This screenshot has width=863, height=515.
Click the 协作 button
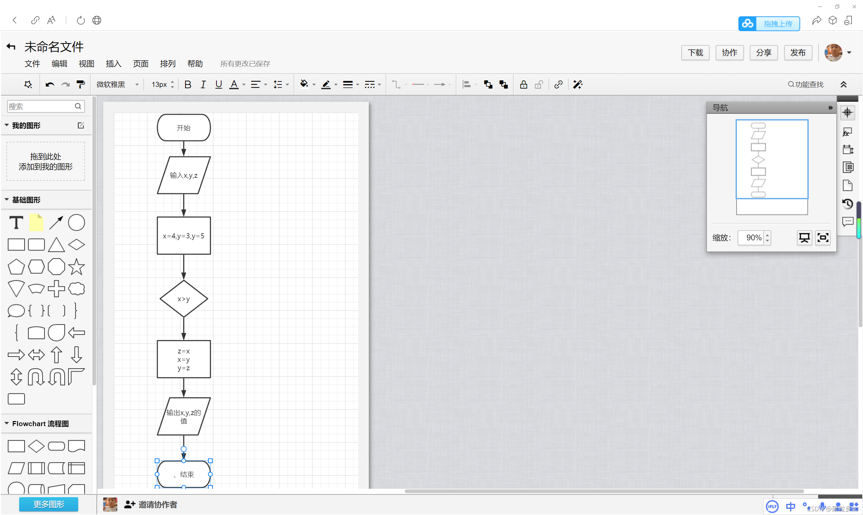(x=730, y=53)
